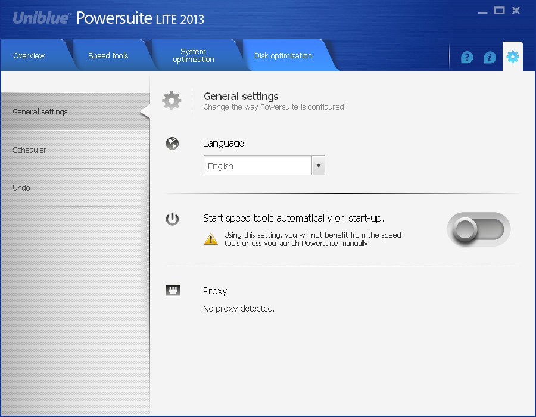The image size is (536, 417).
Task: Click the Proxy section heading
Action: pyautogui.click(x=215, y=291)
